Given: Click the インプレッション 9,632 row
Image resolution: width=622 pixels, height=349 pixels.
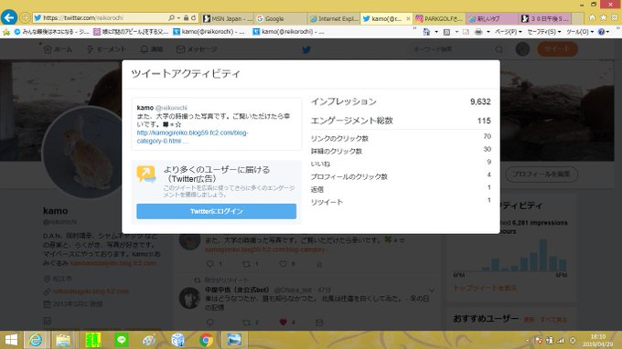Looking at the screenshot, I should click(x=401, y=101).
